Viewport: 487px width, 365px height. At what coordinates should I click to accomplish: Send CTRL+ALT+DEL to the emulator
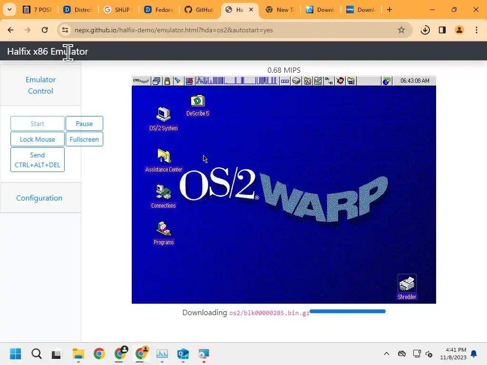pyautogui.click(x=37, y=160)
